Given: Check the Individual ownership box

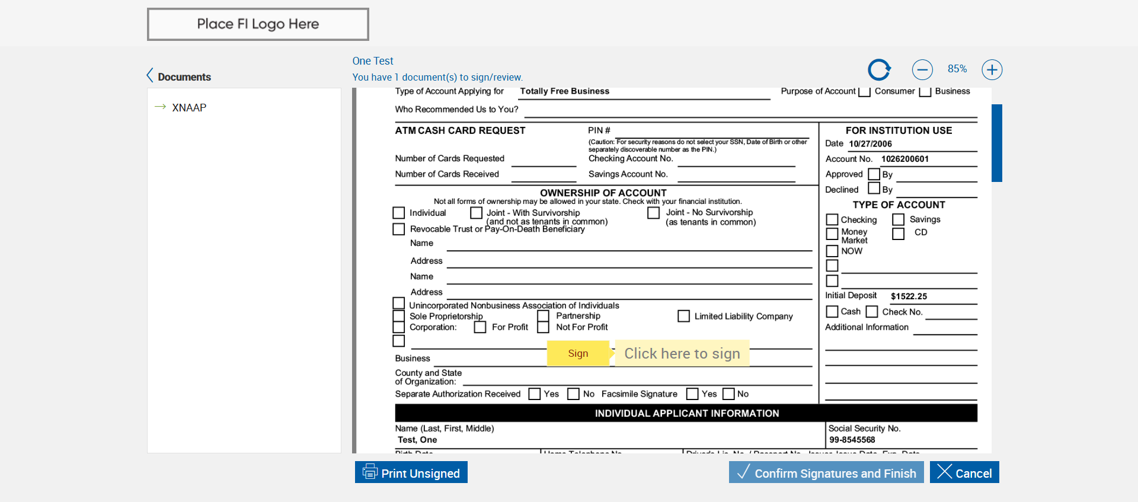Looking at the screenshot, I should [x=399, y=213].
